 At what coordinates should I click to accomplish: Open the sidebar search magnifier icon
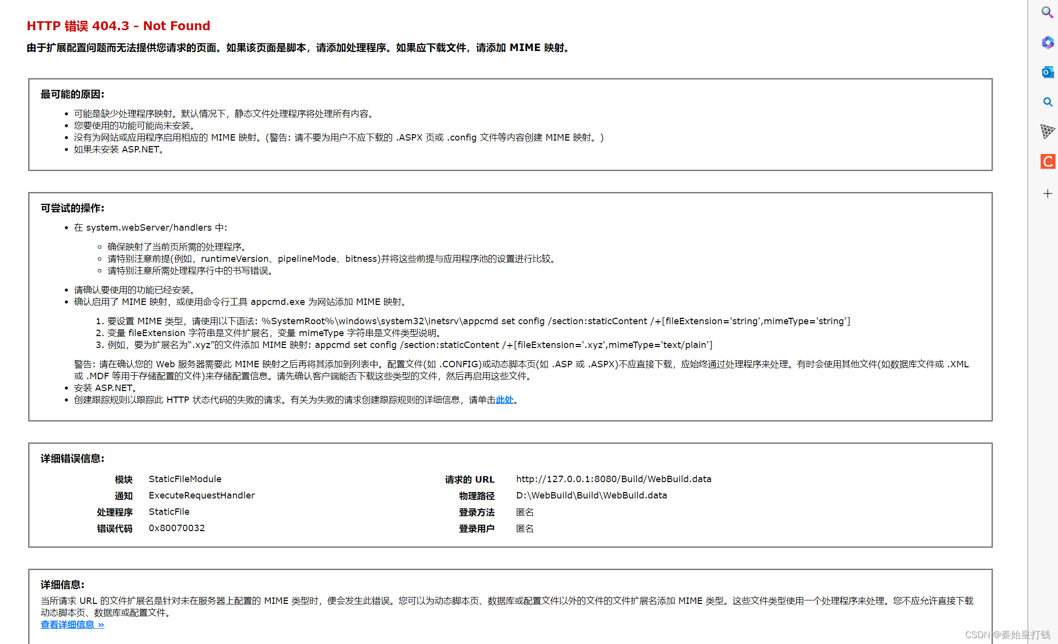pos(1047,12)
